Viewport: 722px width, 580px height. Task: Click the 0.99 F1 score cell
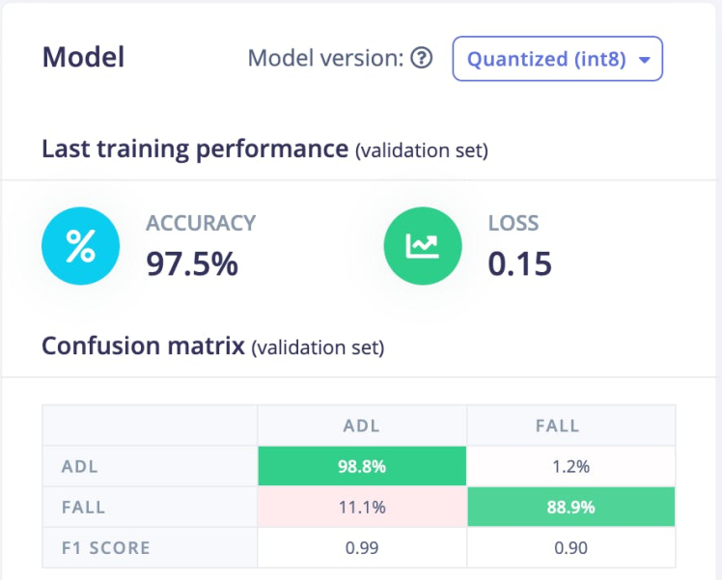[x=362, y=547]
